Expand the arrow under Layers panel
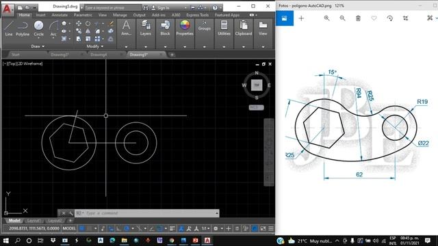 click(146, 47)
